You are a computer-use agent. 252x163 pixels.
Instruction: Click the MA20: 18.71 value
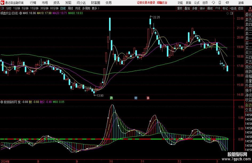click(60, 13)
